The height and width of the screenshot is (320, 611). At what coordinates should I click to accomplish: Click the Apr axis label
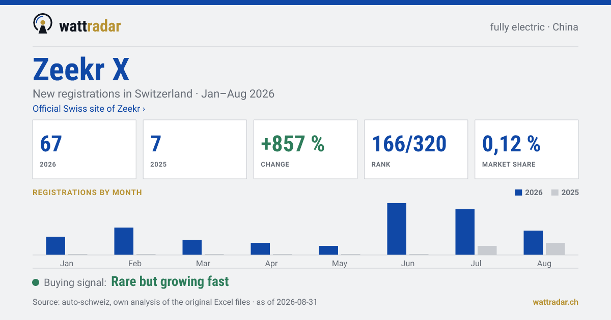click(271, 263)
